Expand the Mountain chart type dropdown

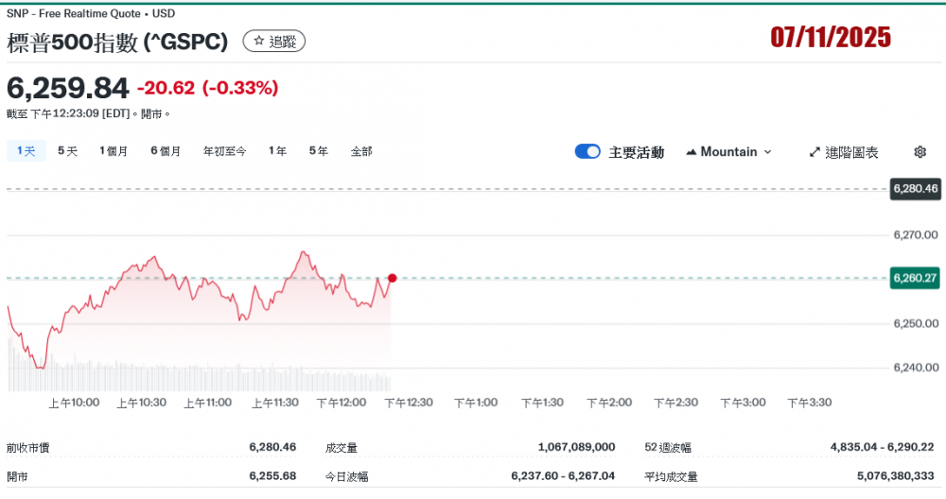point(728,152)
